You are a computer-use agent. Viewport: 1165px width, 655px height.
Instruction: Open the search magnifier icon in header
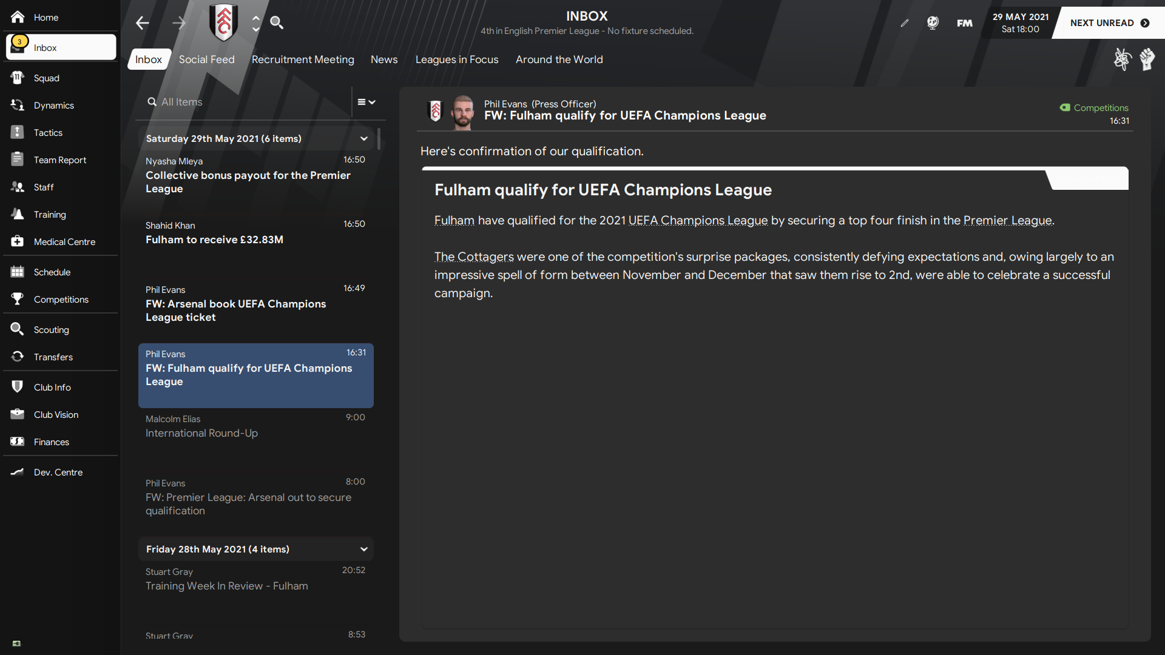tap(277, 23)
